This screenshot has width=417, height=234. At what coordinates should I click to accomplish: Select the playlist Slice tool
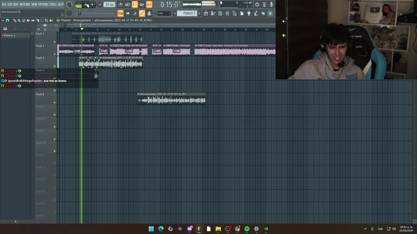(37, 20)
